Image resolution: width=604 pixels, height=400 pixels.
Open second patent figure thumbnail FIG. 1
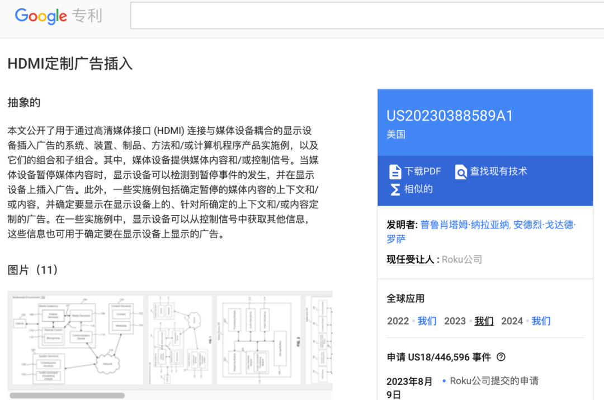point(180,340)
